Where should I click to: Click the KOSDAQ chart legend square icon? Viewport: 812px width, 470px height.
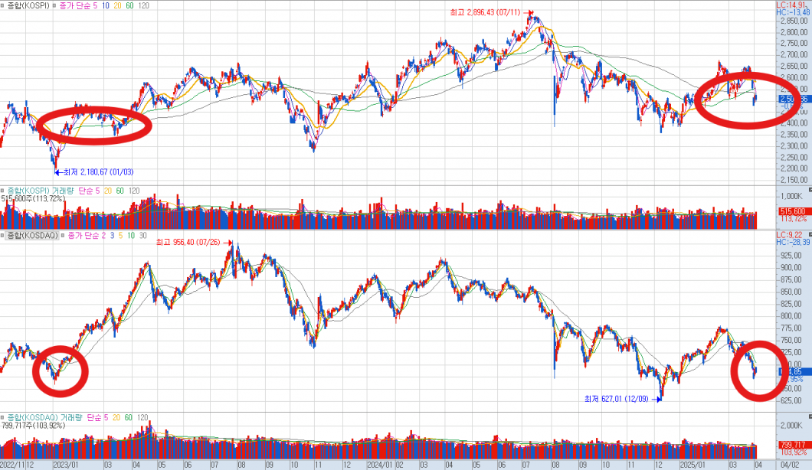tap(3, 235)
